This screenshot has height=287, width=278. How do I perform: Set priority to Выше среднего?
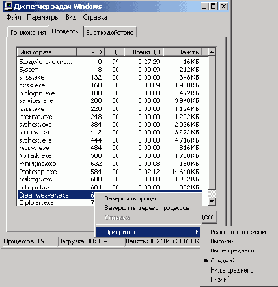coord(232,251)
